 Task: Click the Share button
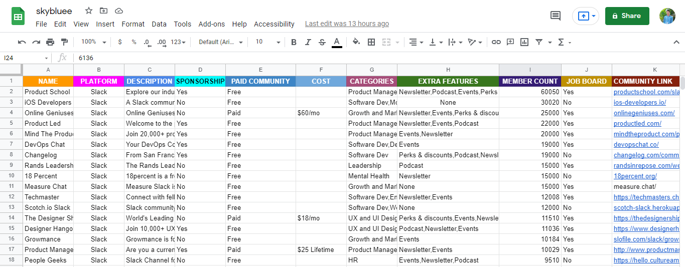(627, 16)
